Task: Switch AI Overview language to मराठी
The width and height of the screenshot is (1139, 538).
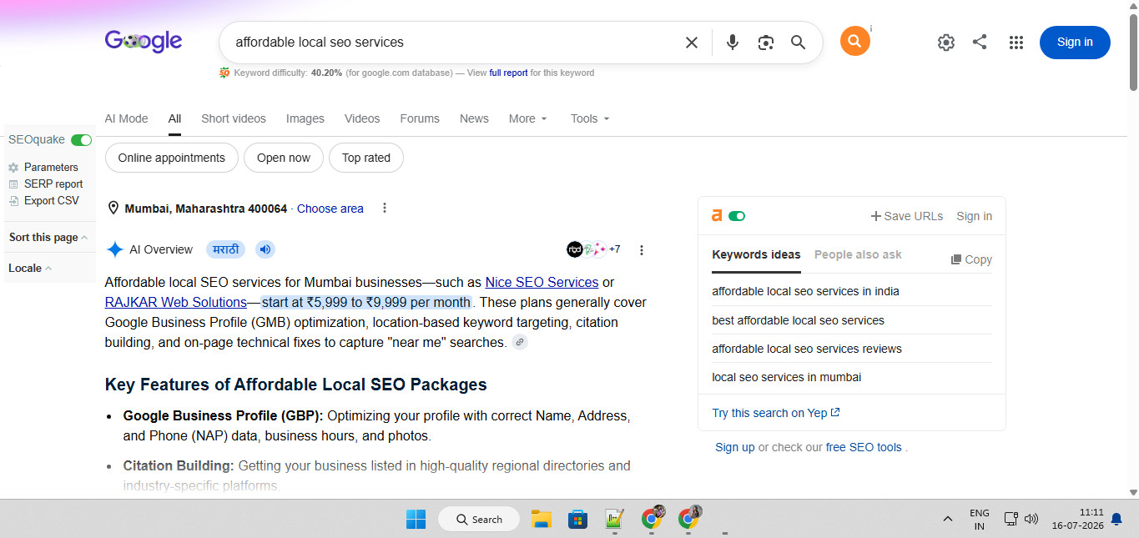Action: pyautogui.click(x=225, y=249)
